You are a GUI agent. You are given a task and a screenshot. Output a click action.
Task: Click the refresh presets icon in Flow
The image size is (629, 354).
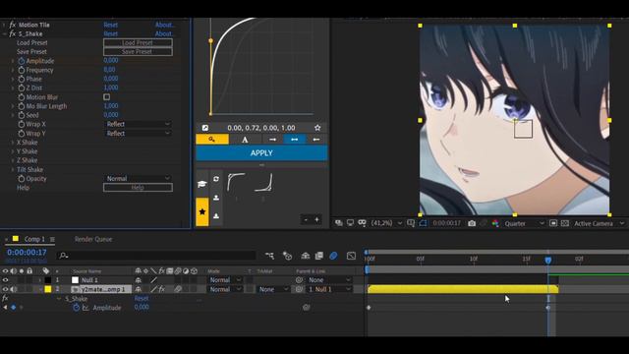pyautogui.click(x=216, y=179)
